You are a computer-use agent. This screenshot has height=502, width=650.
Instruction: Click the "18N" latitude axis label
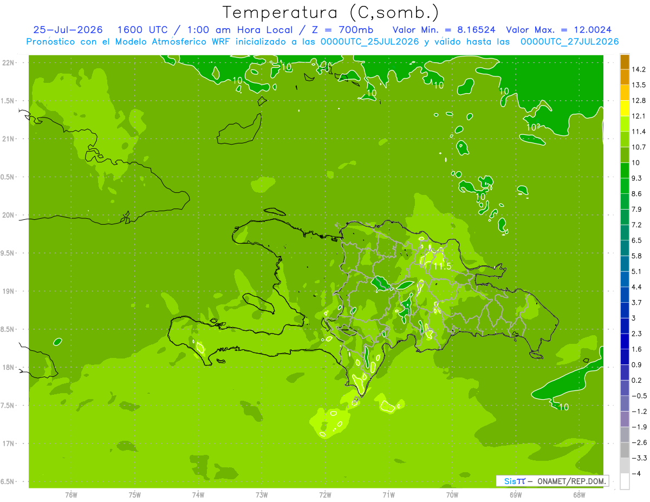click(8, 368)
